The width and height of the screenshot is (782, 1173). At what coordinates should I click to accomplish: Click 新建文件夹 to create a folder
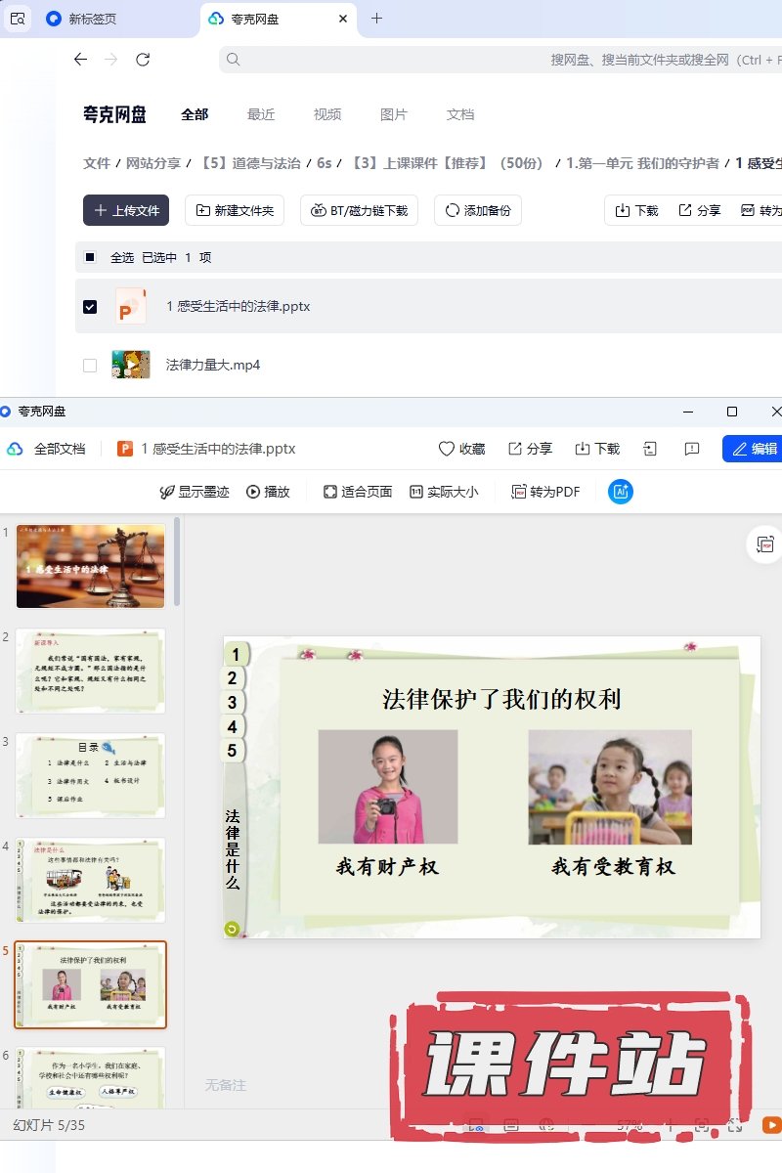pyautogui.click(x=235, y=210)
